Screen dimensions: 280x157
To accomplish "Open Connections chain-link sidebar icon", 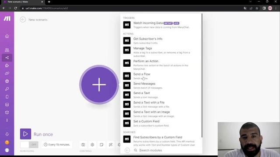I will (7, 73).
